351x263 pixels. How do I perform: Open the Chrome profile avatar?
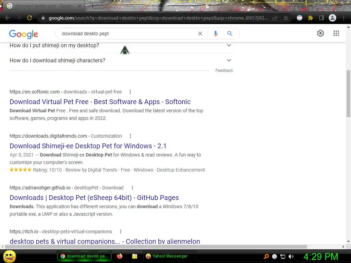pyautogui.click(x=332, y=18)
